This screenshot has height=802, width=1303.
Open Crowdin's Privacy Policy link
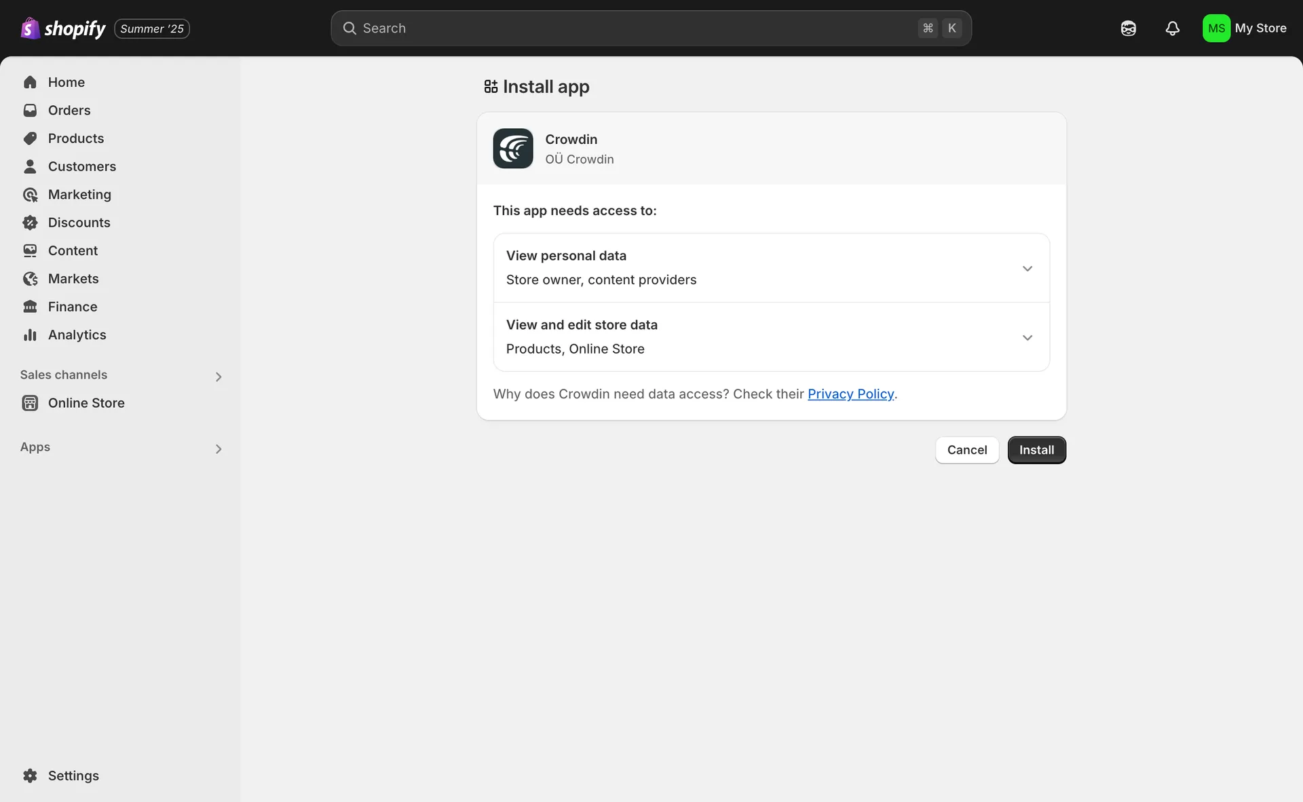(850, 394)
